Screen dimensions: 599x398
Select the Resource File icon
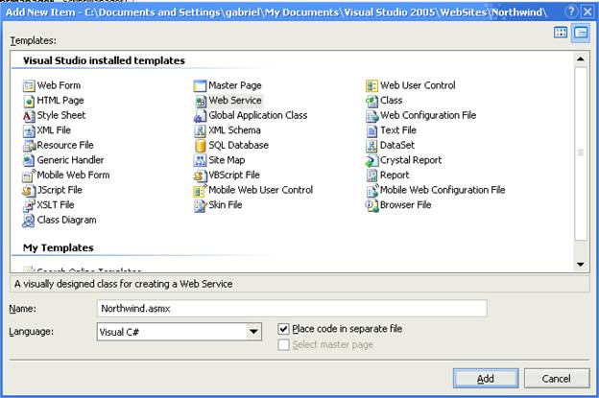pyautogui.click(x=29, y=146)
